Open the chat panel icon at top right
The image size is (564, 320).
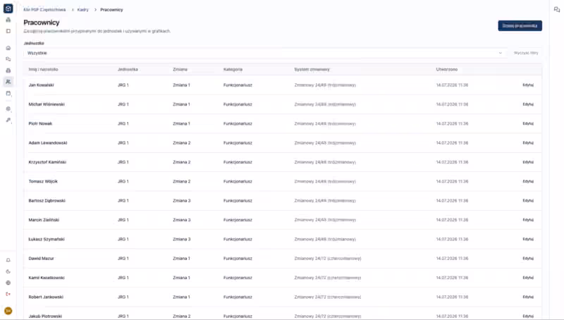557,10
